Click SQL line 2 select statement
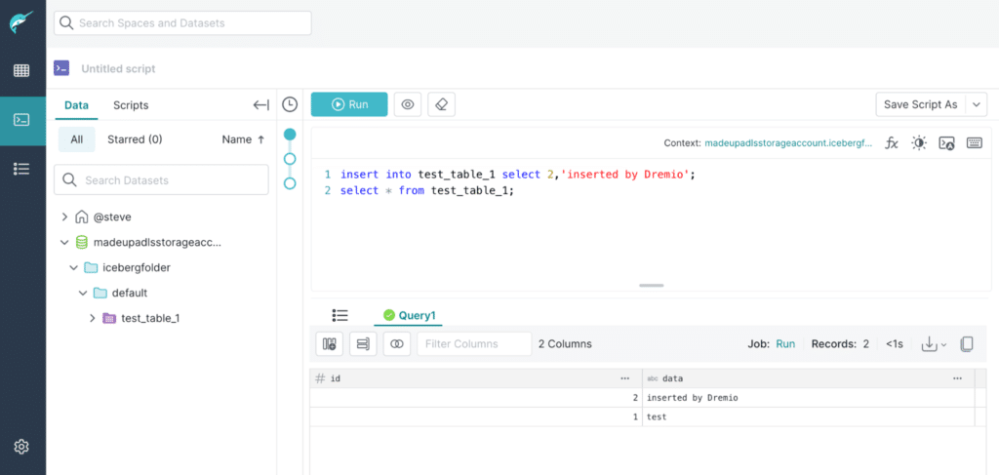The image size is (999, 475). point(427,190)
